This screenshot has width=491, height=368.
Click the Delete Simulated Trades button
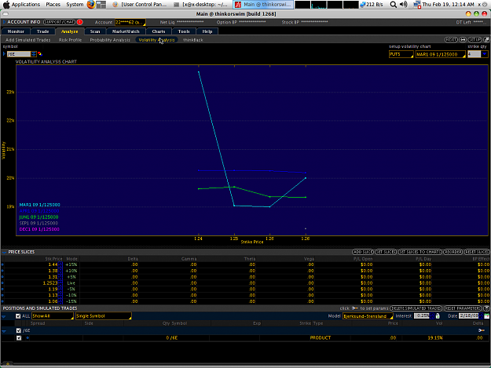click(416, 308)
